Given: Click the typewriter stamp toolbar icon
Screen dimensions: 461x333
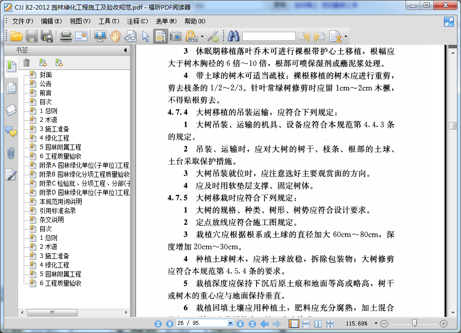Looking at the screenshot, I should point(336,36).
